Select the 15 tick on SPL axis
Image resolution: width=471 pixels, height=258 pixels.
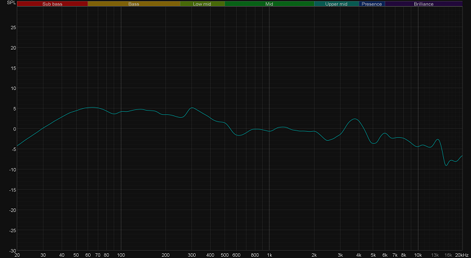pos(13,68)
